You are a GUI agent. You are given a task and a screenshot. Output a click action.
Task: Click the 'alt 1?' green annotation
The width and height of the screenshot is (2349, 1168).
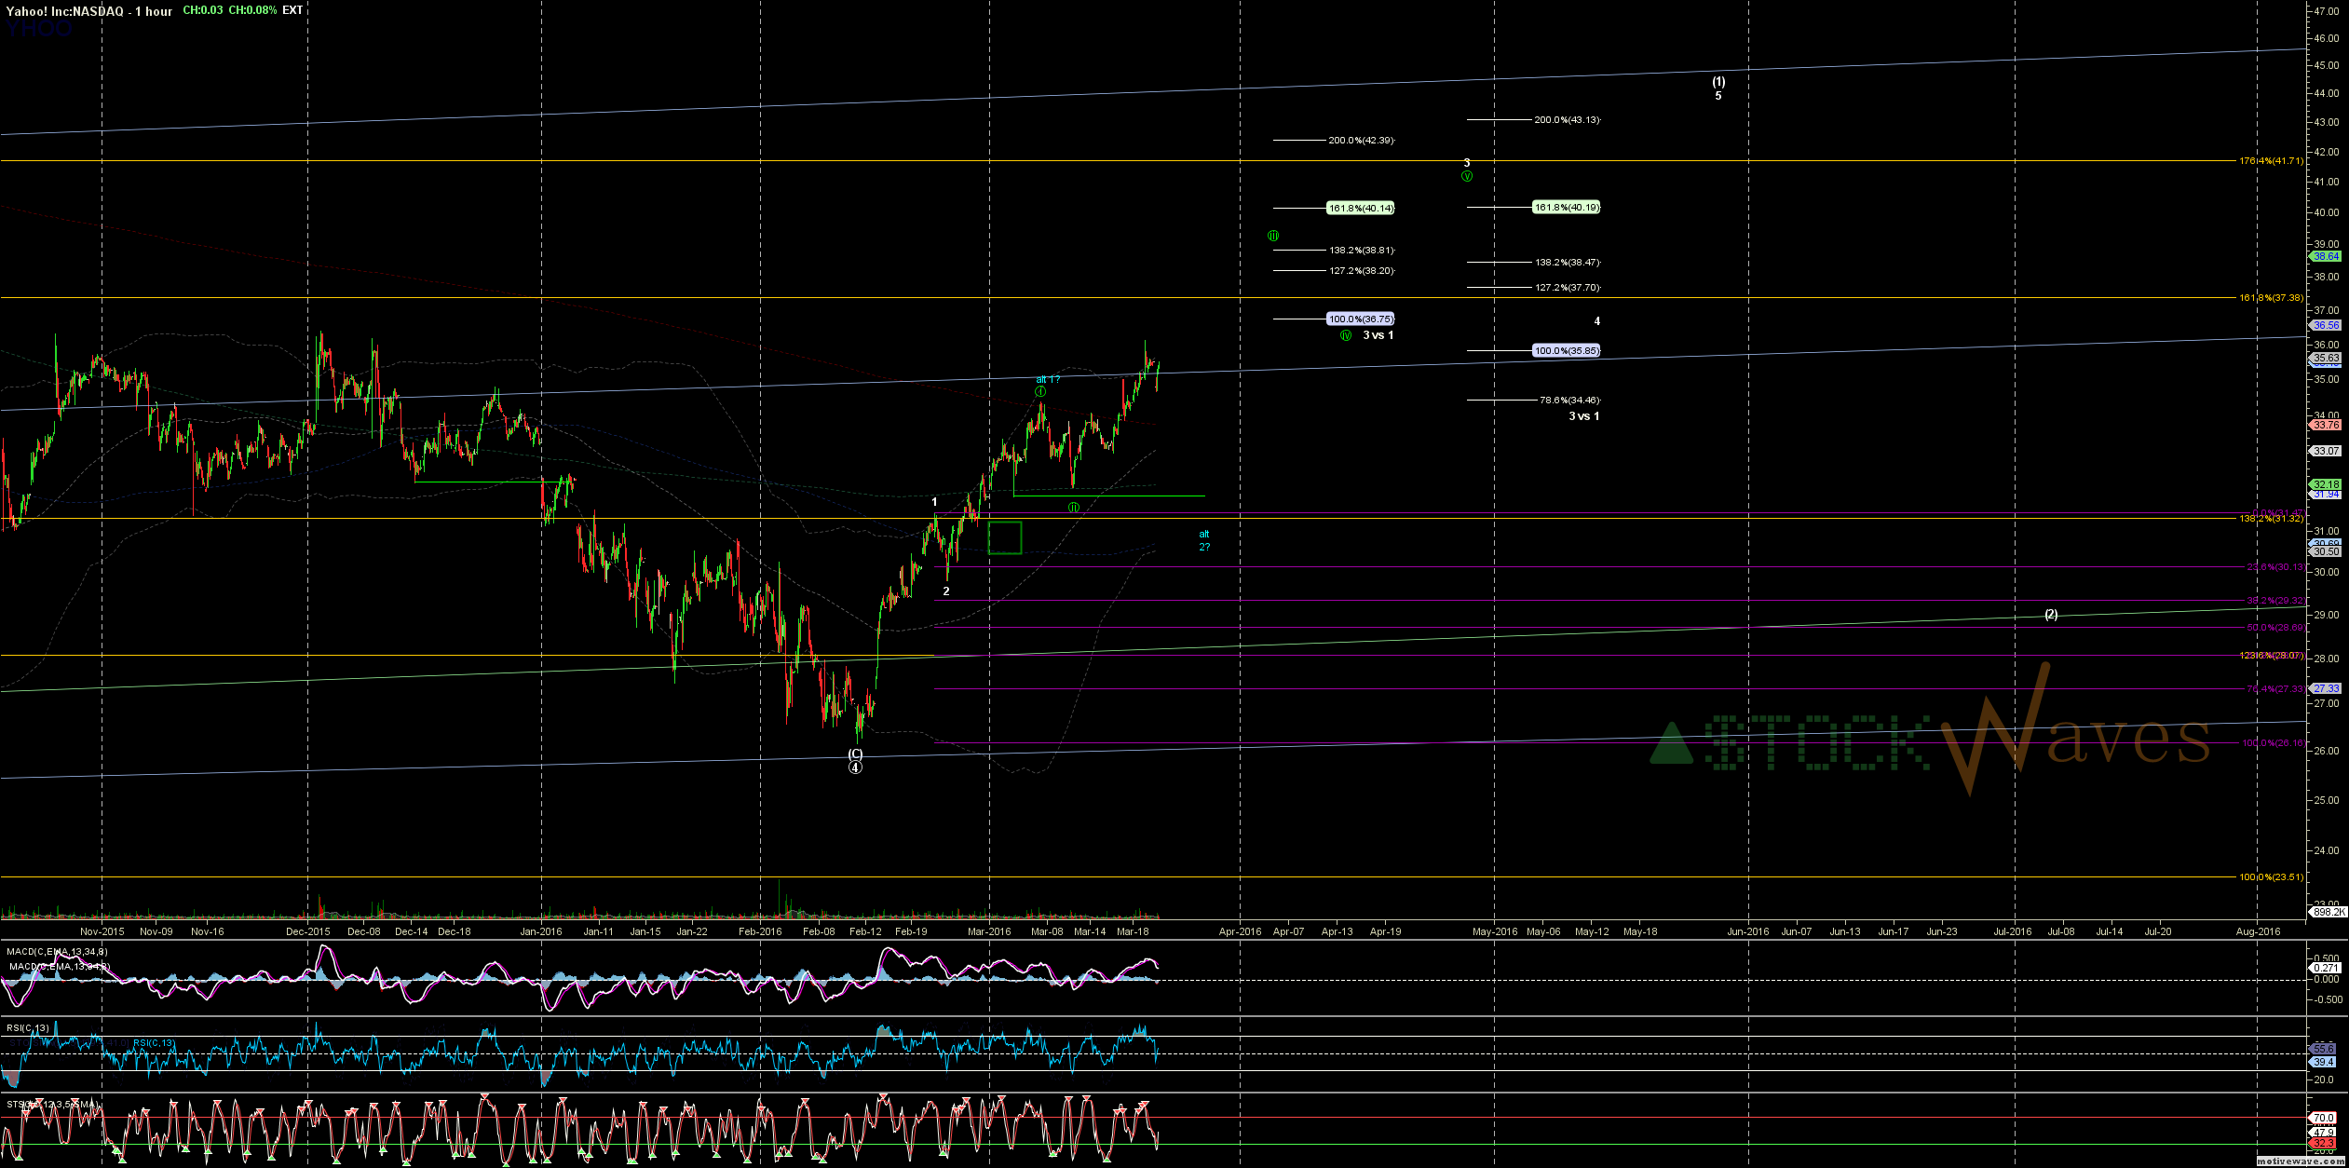click(x=1048, y=380)
